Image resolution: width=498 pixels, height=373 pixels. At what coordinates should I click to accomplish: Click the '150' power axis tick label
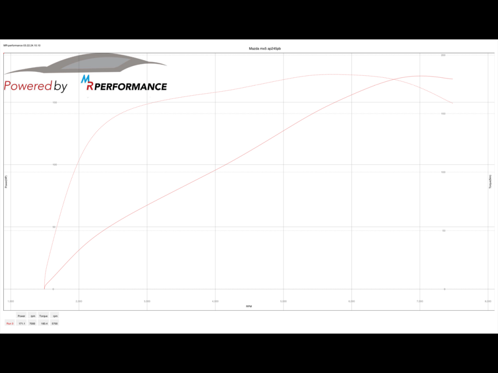[x=54, y=102]
